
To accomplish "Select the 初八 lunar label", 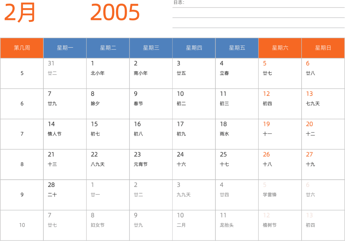I will coord(138,134).
